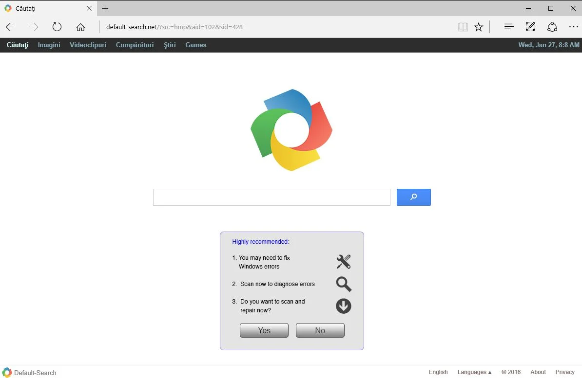Click the download arrow circle icon
The image size is (582, 378).
343,306
